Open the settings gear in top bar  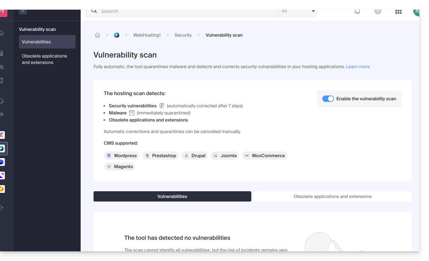coord(378,12)
